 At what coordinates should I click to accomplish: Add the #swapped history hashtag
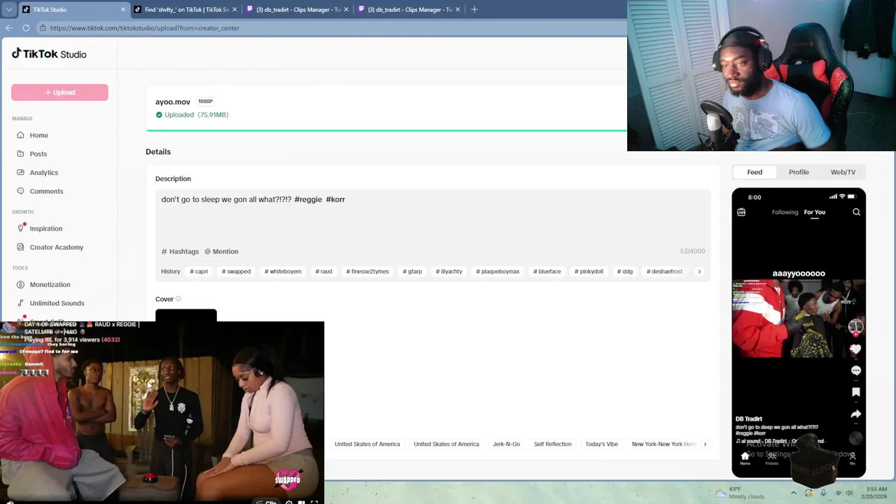point(236,272)
